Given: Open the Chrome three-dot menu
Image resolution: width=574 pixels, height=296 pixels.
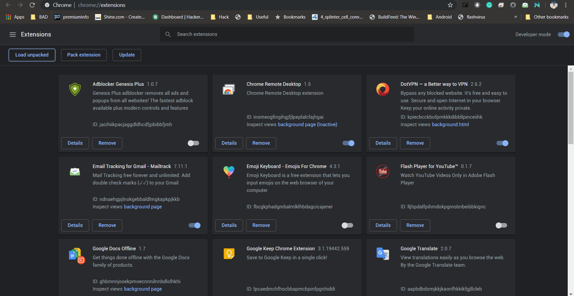Looking at the screenshot, I should 566,5.
